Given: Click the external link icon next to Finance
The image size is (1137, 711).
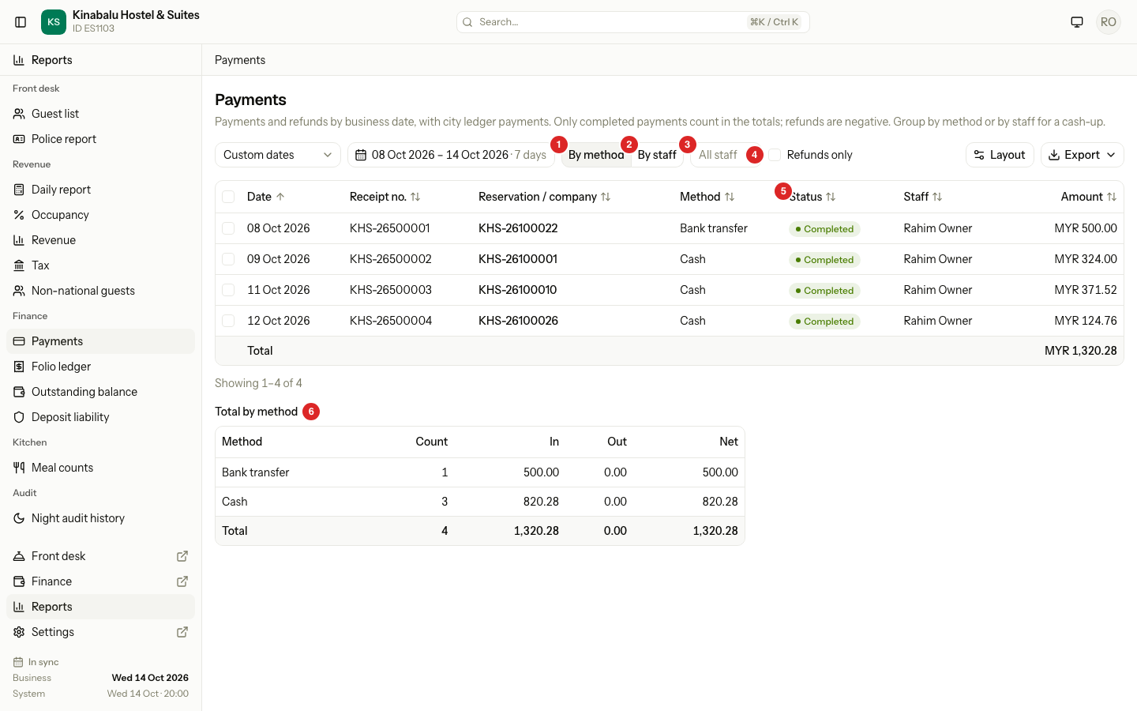Looking at the screenshot, I should pos(182,581).
